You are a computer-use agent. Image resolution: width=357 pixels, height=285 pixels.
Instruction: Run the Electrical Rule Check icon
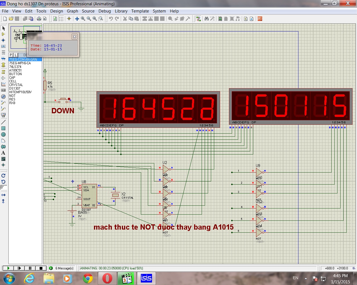[x=252, y=19]
